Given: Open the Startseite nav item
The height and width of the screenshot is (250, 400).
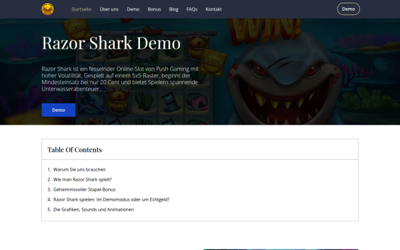Looking at the screenshot, I should coord(81,9).
